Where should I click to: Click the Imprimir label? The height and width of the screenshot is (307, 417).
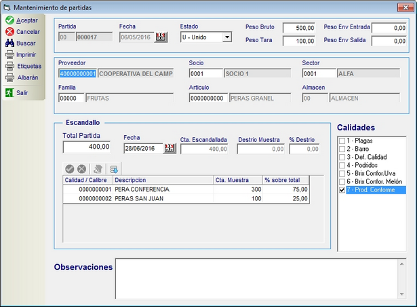[x=26, y=54]
